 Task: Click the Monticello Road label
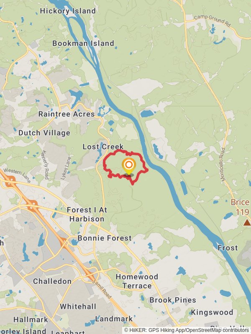(x=223, y=164)
